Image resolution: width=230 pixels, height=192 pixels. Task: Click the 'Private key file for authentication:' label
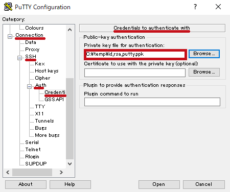124,45
